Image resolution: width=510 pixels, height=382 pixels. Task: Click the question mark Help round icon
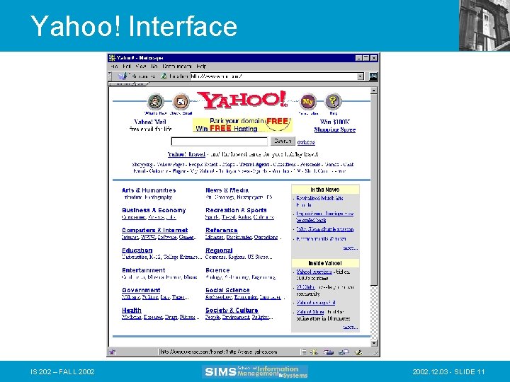tap(333, 101)
